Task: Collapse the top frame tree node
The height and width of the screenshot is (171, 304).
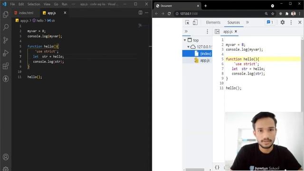Action: click(x=185, y=40)
